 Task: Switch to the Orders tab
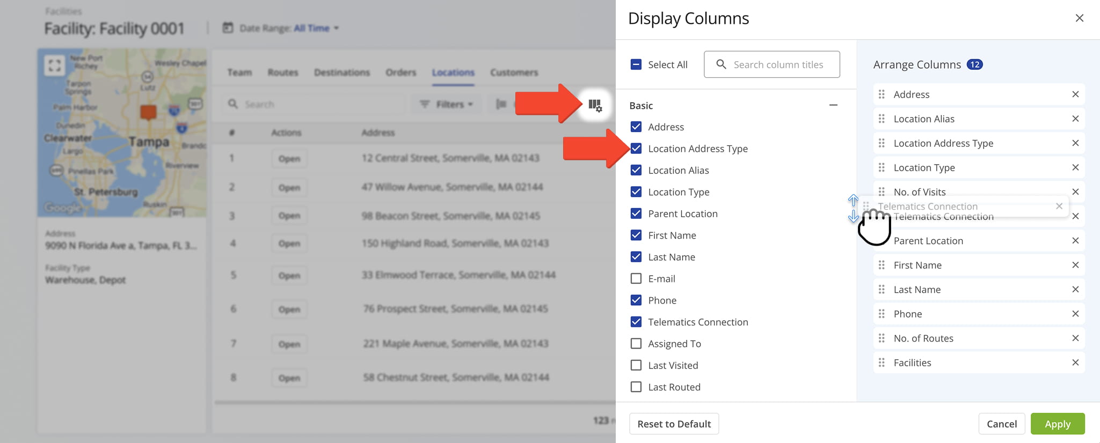(400, 72)
